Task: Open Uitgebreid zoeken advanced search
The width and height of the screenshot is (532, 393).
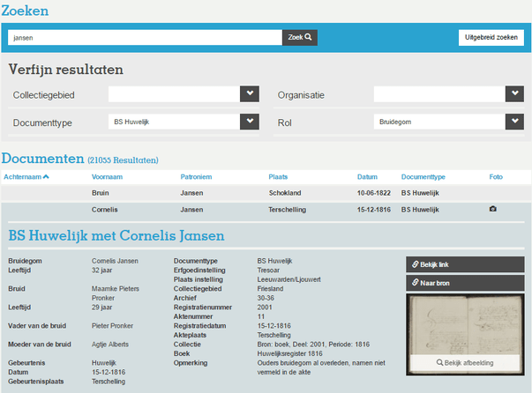Action: (491, 37)
